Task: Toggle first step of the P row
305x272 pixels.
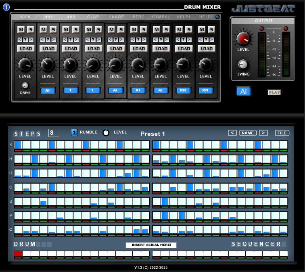Action: coord(18,216)
